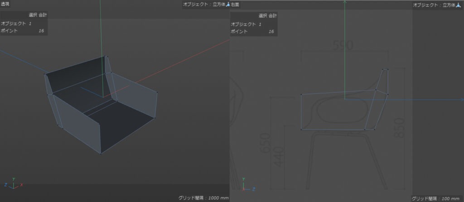464x202 pixels.
Task: Select the top-left corner vertex in right view
Action: point(301,95)
